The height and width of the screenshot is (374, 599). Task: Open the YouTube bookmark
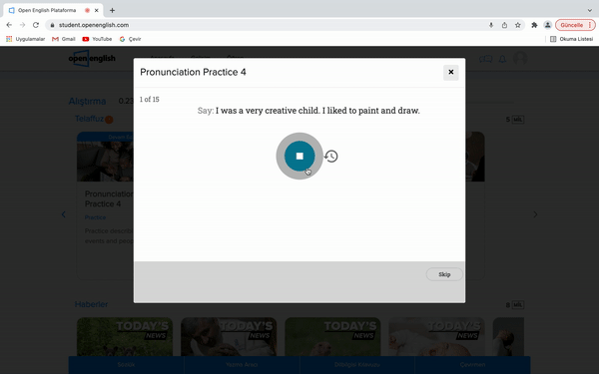point(97,39)
